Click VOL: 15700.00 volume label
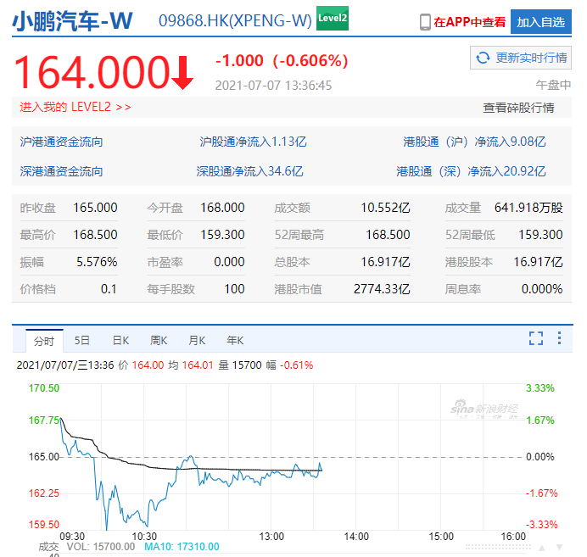Viewport: 587px width, 557px height. click(x=101, y=547)
